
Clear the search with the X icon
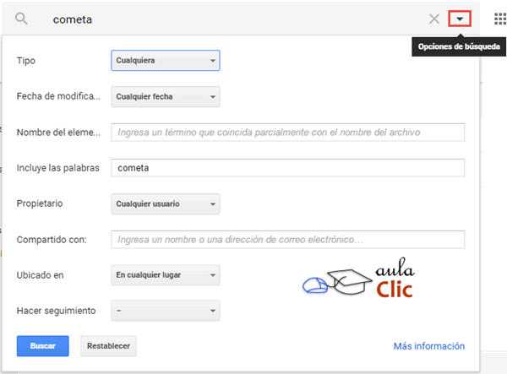point(434,19)
